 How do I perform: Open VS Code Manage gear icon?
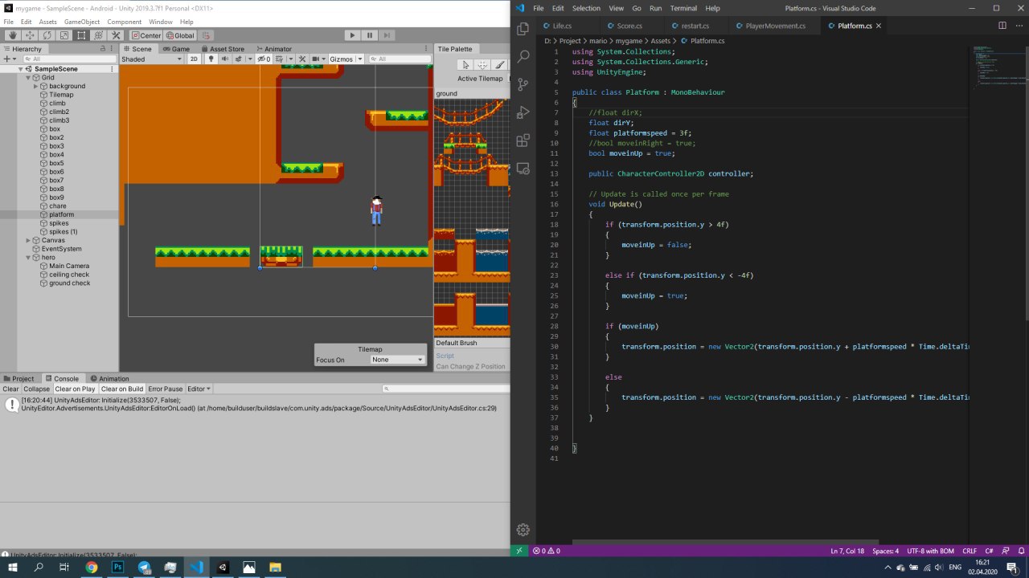click(x=523, y=530)
